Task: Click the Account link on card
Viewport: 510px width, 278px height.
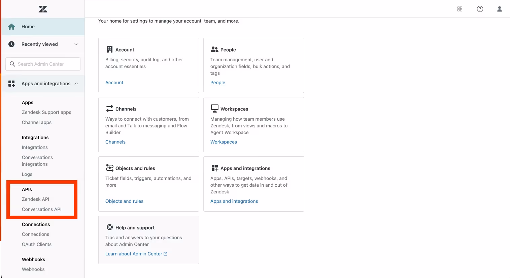Action: tap(114, 83)
